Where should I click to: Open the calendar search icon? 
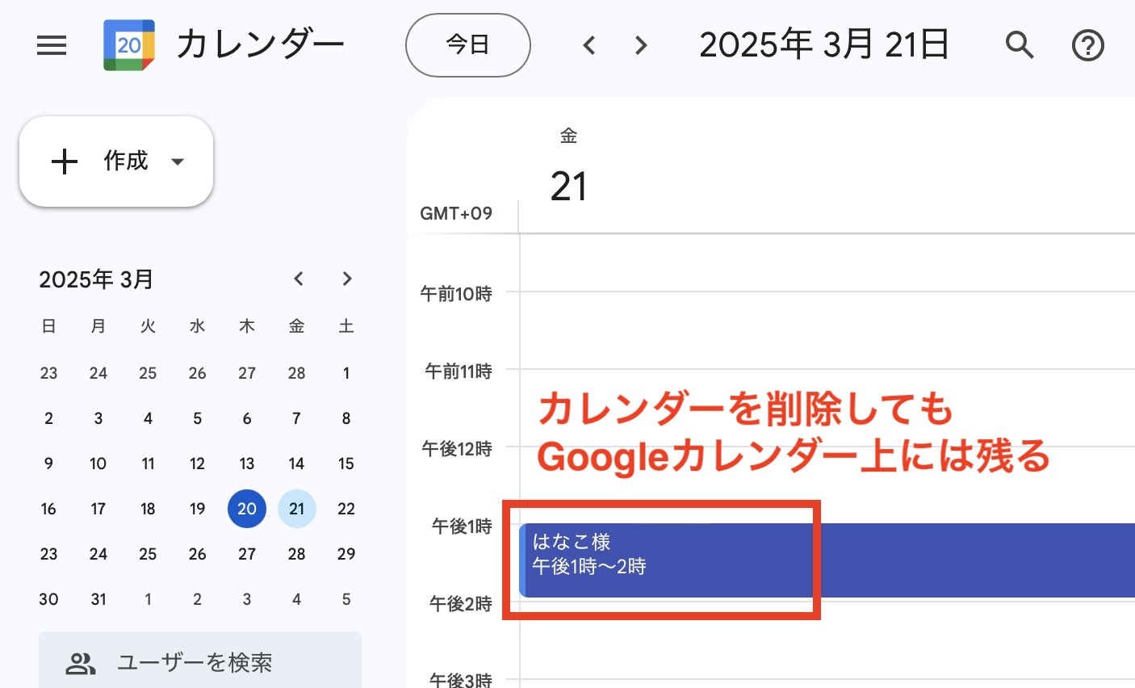(x=1020, y=45)
